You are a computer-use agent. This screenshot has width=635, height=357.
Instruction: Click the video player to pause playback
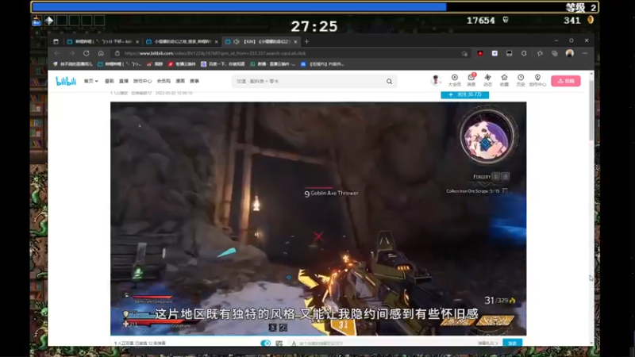tap(318, 219)
